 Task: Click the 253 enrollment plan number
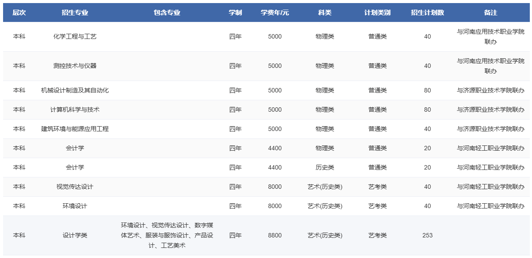[428, 235]
